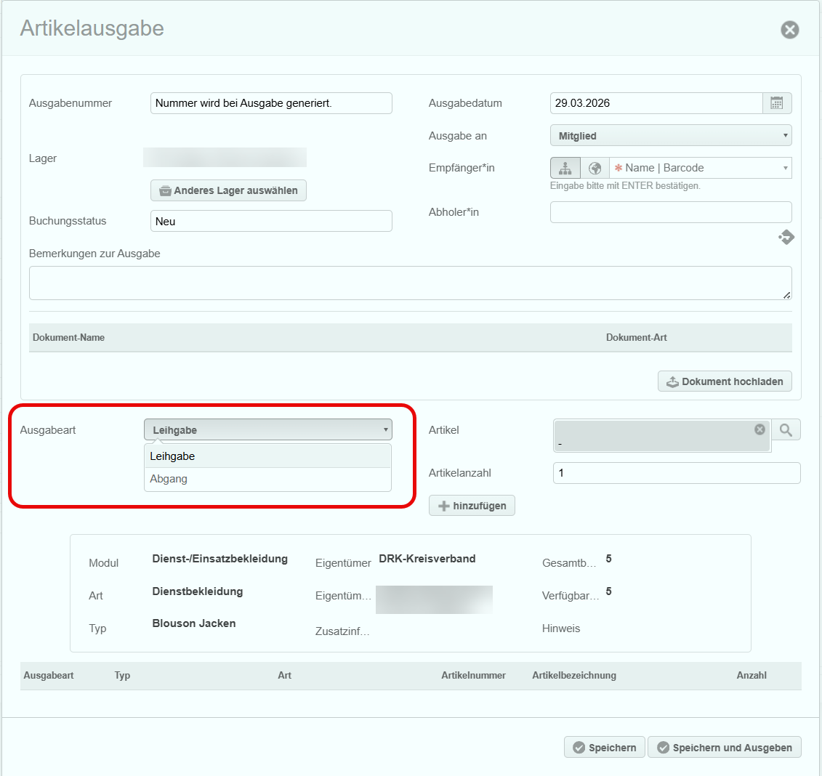Click the Artikelanzahl input field
Viewport: 822px width, 776px height.
point(676,473)
